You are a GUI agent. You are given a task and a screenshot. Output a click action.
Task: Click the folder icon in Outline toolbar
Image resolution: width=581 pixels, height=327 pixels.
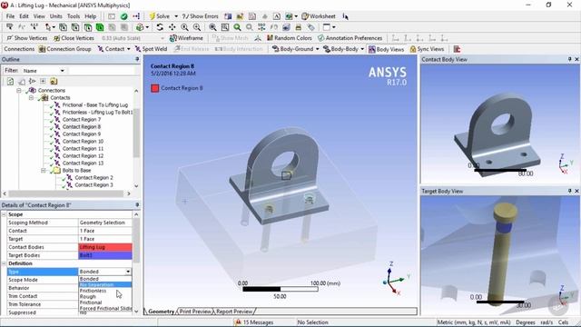pos(54,81)
